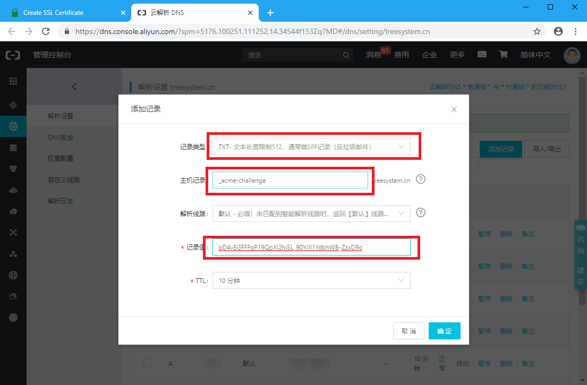Click the help question mark beside 主机记录

(x=420, y=179)
